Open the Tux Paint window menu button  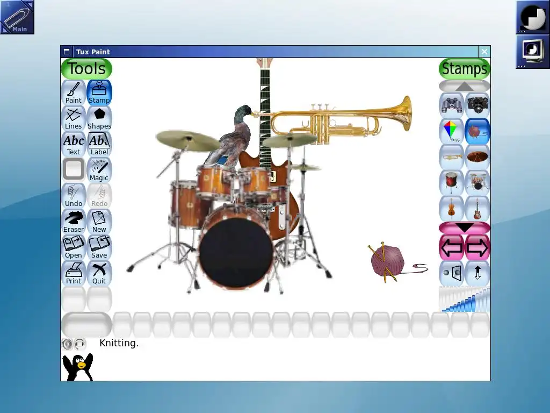pyautogui.click(x=67, y=52)
